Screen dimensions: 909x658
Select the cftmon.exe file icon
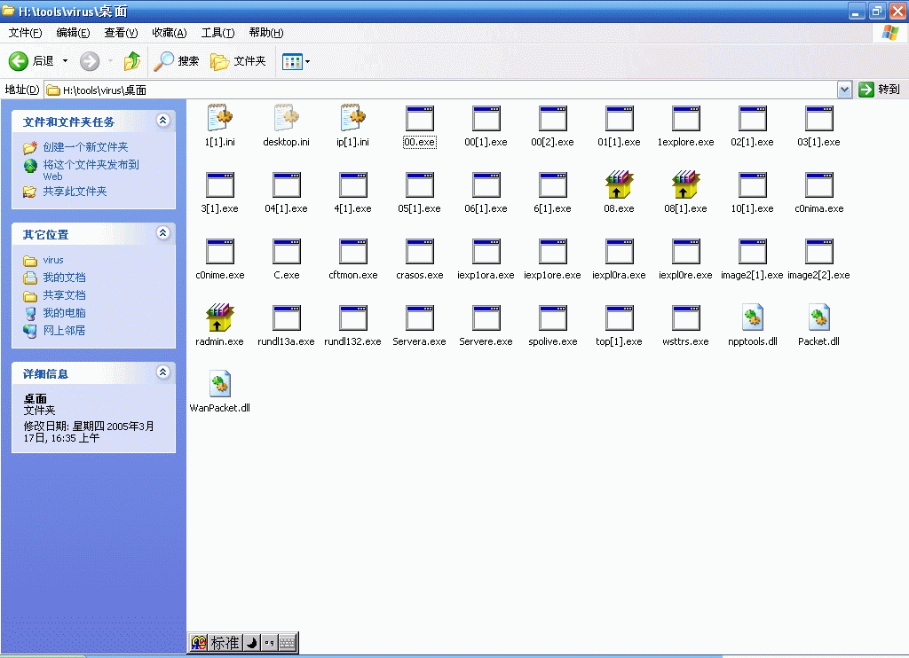[353, 251]
